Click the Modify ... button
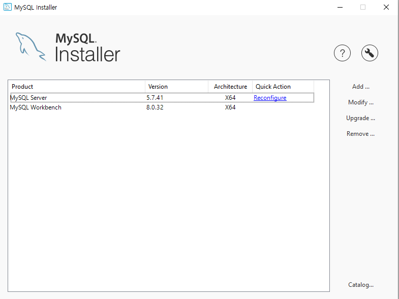Screen dimensions: 399x299 (x=360, y=102)
